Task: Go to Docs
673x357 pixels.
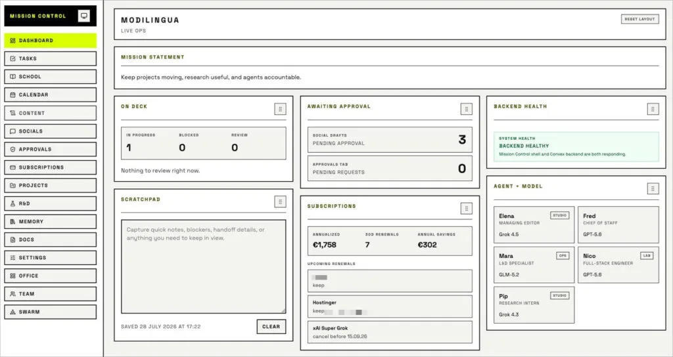Action: pos(50,240)
